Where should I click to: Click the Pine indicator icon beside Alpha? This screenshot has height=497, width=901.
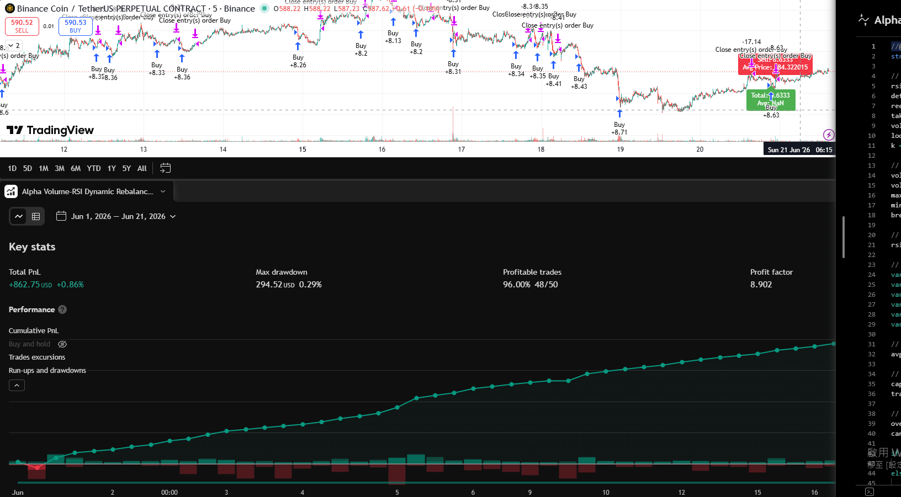point(863,20)
